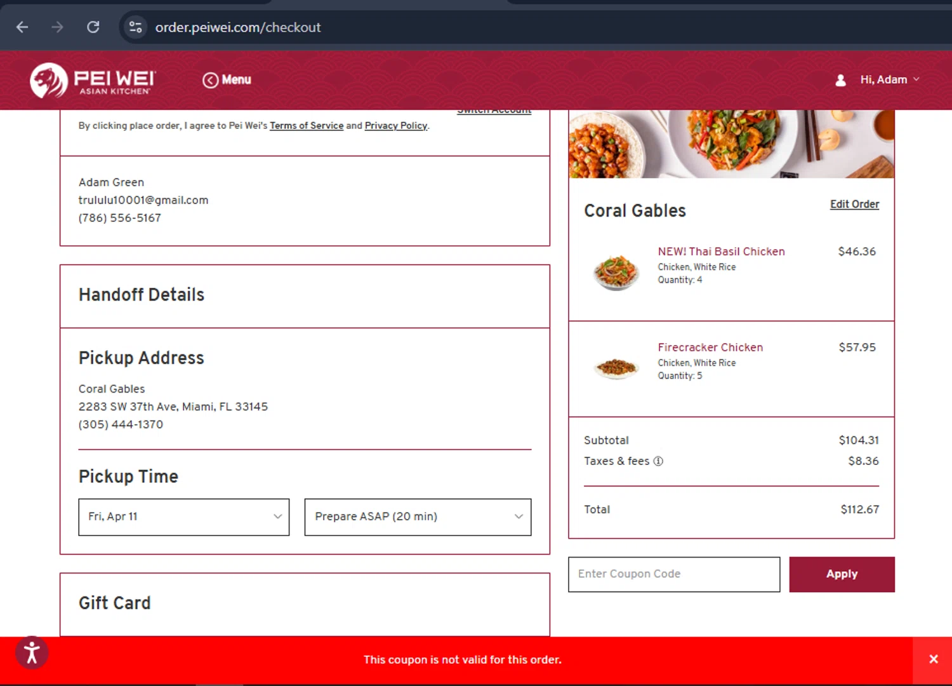Click the Switch Account link
This screenshot has width=952, height=686.
point(494,112)
